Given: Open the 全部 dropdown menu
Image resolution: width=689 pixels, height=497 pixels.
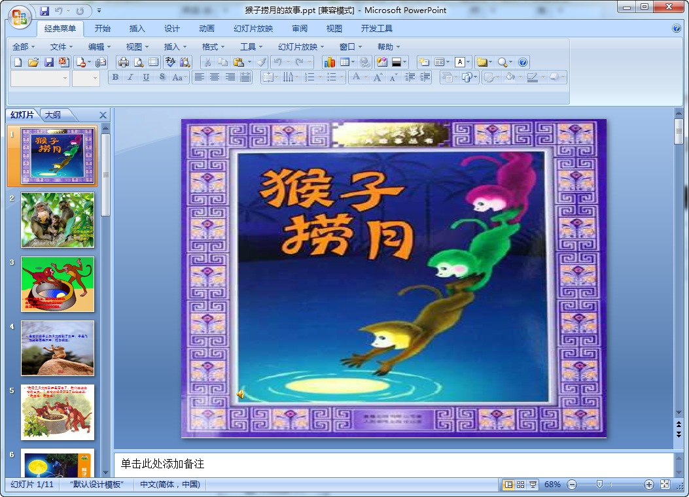Looking at the screenshot, I should [24, 47].
